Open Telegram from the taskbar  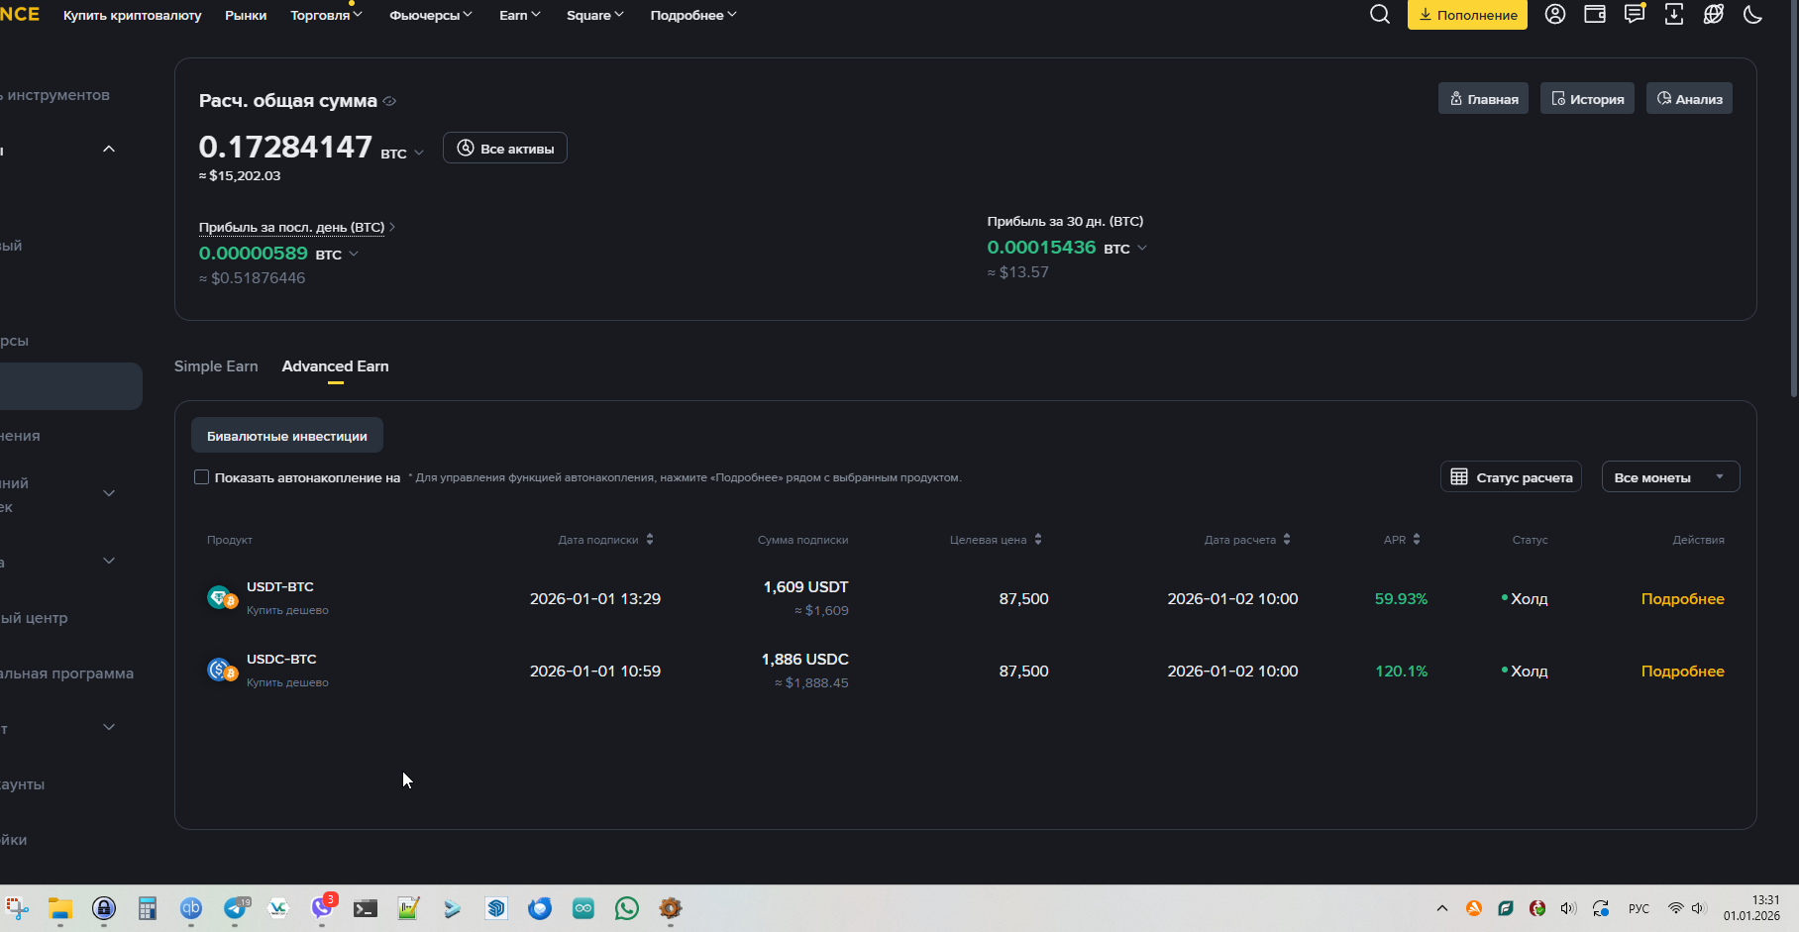click(236, 908)
